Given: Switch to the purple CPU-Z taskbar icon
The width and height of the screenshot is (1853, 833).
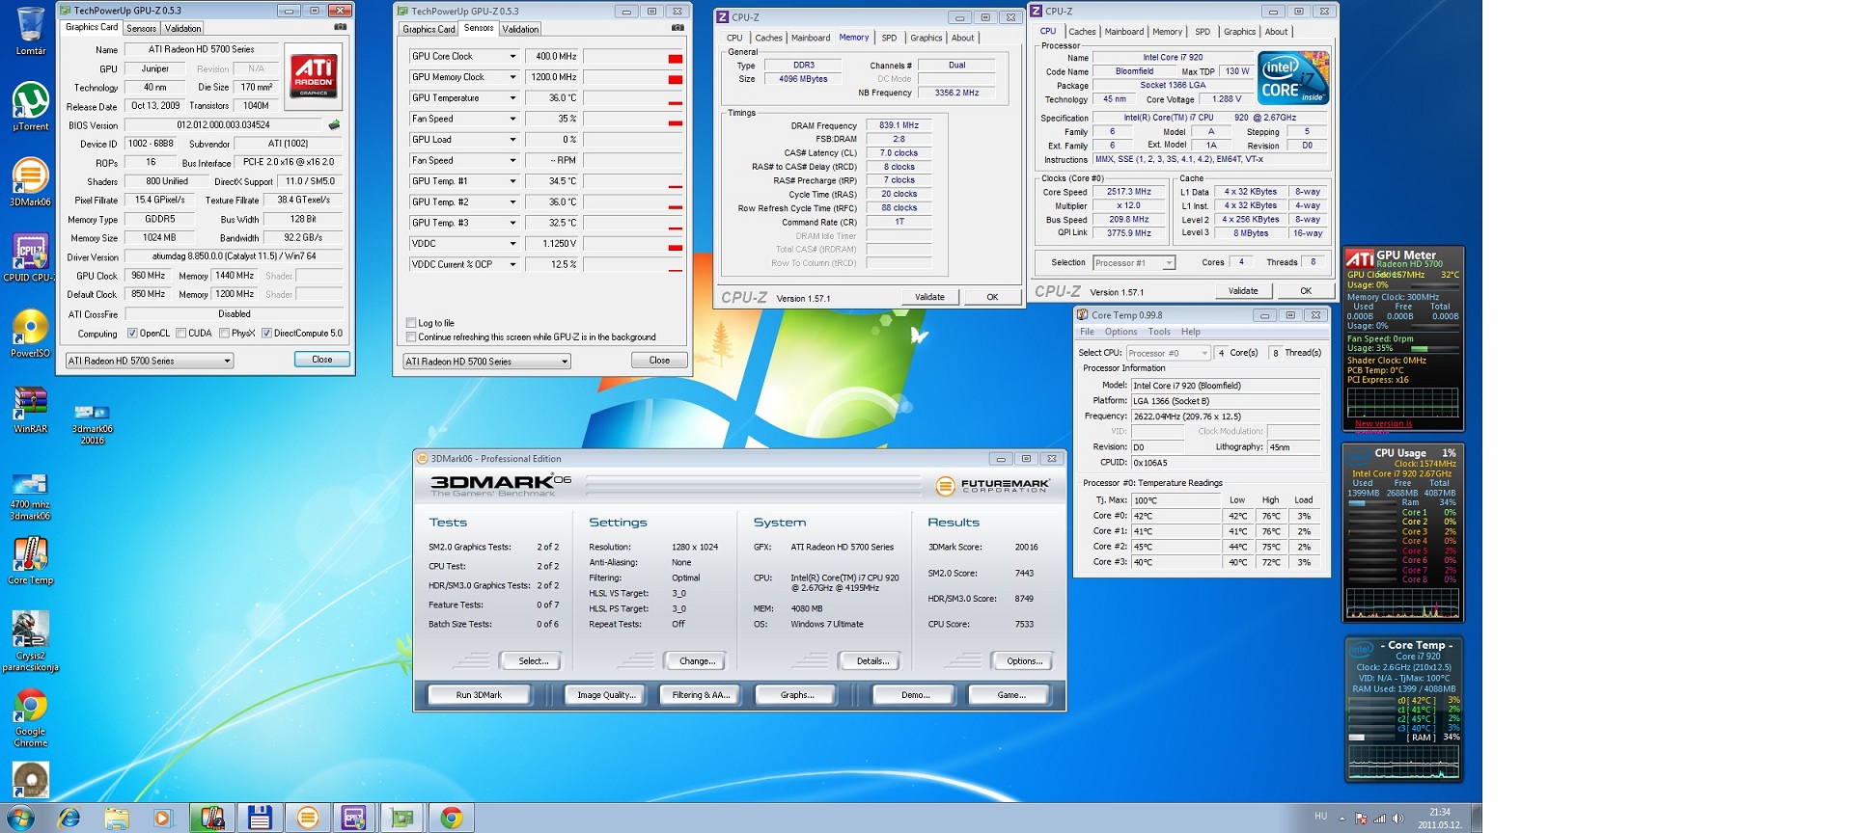Looking at the screenshot, I should 354,819.
